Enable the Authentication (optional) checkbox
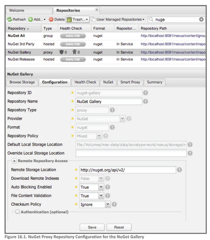 [17, 212]
